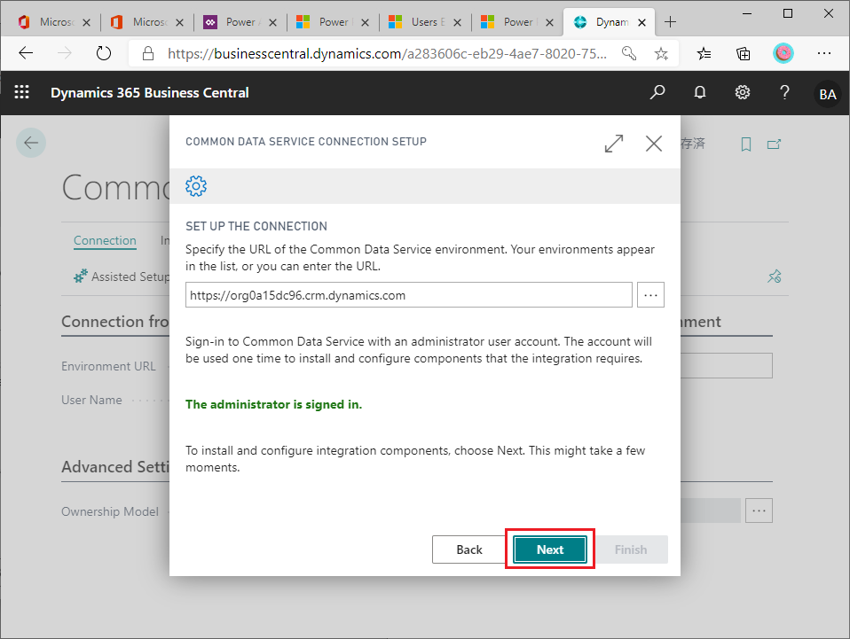Click the search magnifier in Business Central header
Screen dimensions: 850x639
pos(657,92)
